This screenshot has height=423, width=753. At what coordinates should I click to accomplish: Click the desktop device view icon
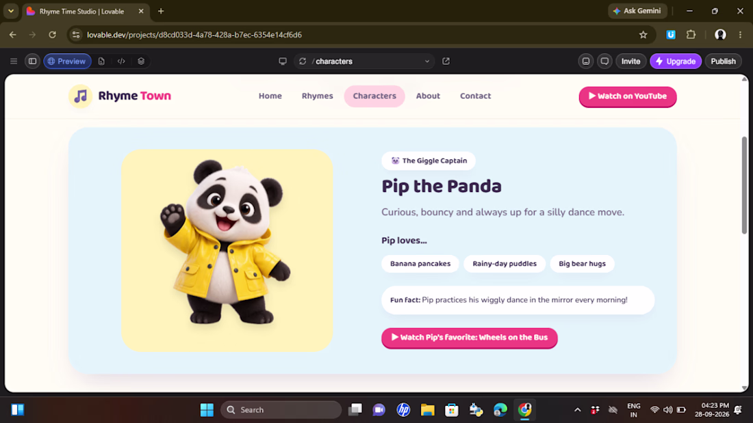(x=283, y=62)
